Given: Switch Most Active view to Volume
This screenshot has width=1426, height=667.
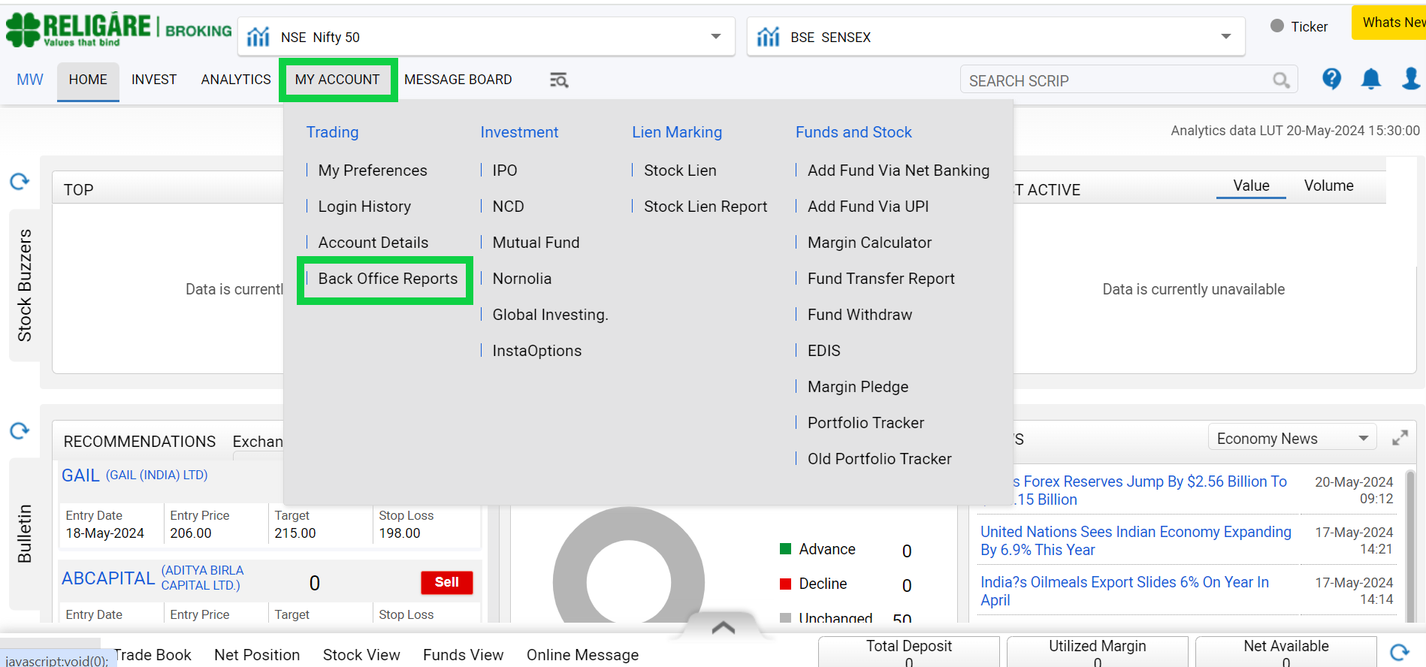Looking at the screenshot, I should point(1328,186).
